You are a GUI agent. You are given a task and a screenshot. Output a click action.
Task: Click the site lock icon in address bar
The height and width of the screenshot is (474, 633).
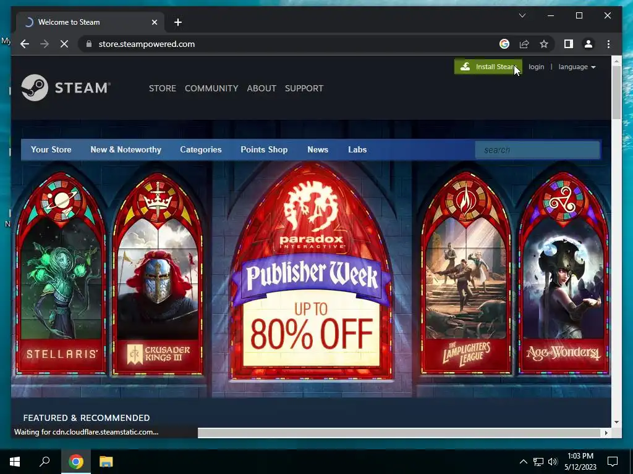(89, 44)
